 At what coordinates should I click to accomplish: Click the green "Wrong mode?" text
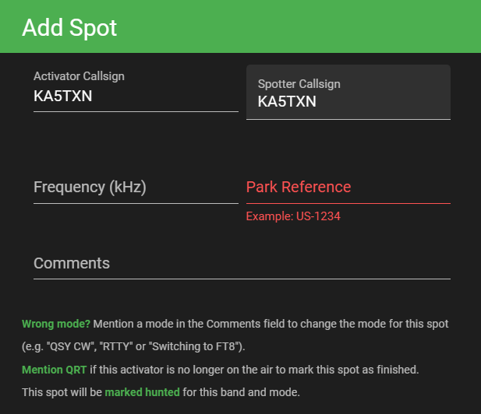tap(56, 323)
